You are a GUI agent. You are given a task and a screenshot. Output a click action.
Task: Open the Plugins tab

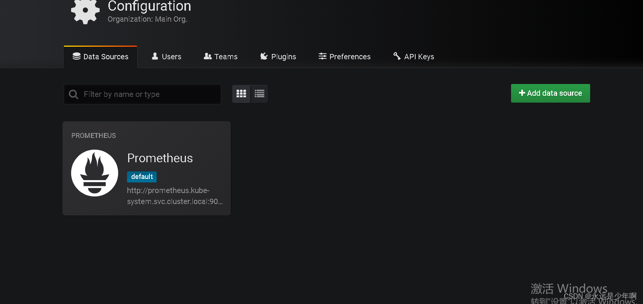coord(278,57)
